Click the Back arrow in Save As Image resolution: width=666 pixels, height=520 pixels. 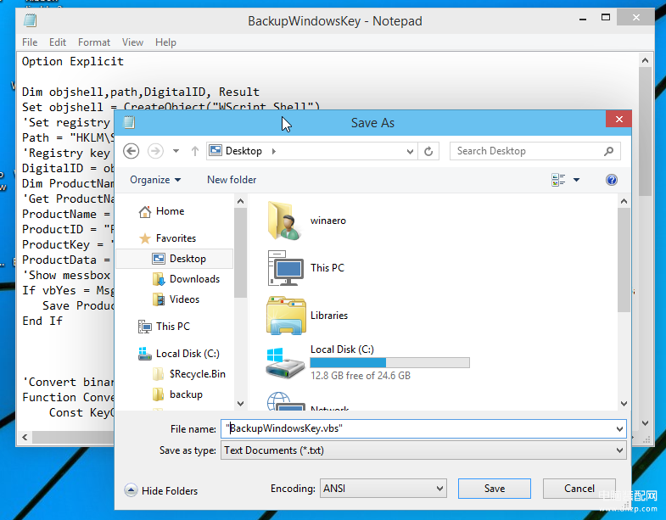tap(132, 151)
